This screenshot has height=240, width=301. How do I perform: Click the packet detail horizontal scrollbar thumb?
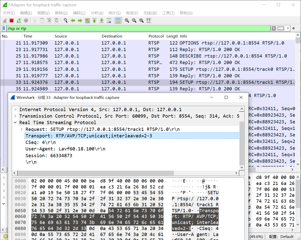pos(95,173)
